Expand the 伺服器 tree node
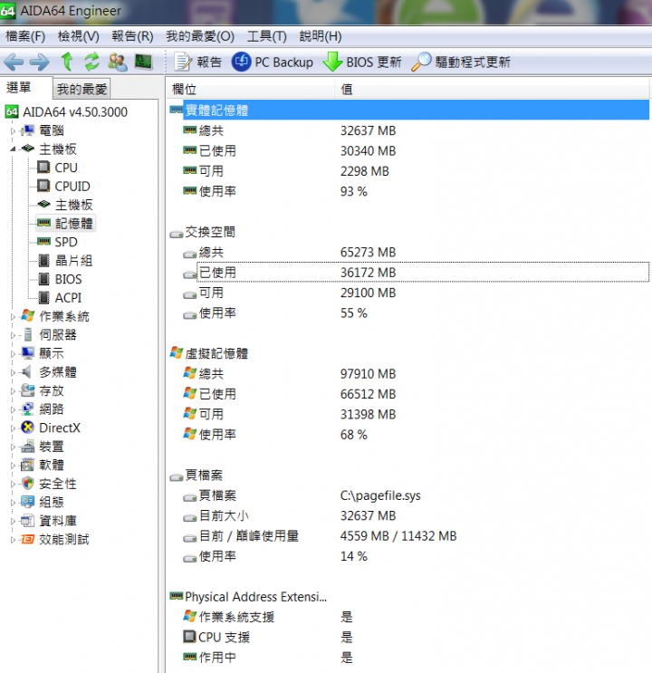Viewport: 652px width, 673px height. 13,335
